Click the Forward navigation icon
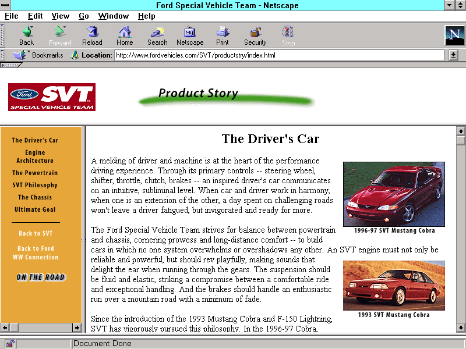 (60, 35)
